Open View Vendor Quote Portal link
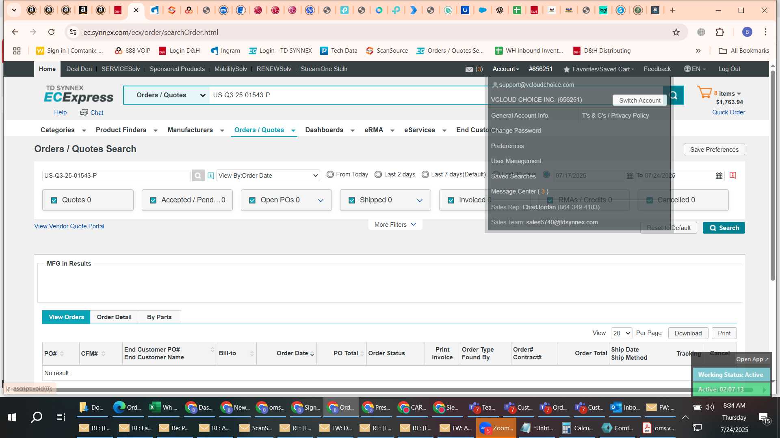Viewport: 780px width, 438px height. (x=69, y=226)
